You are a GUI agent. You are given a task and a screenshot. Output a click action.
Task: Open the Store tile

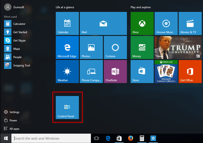pos(142,71)
